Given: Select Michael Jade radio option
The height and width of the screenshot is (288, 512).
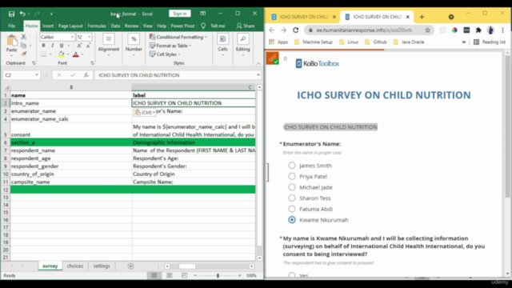Looking at the screenshot, I should pyautogui.click(x=292, y=187).
